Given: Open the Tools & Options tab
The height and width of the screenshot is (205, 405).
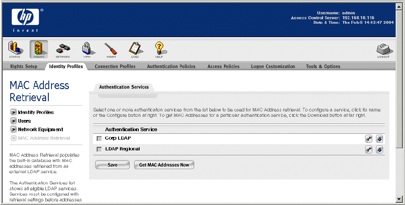Looking at the screenshot, I should [323, 66].
